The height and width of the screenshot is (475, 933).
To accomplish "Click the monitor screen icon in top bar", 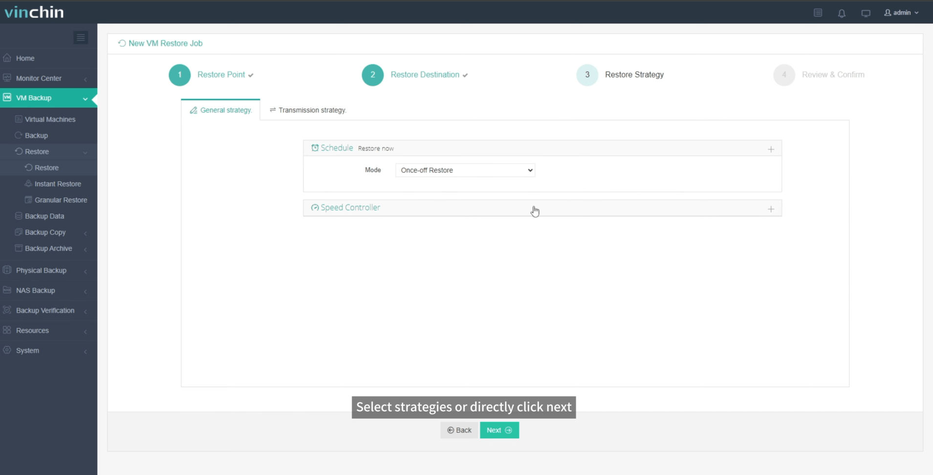I will point(866,13).
